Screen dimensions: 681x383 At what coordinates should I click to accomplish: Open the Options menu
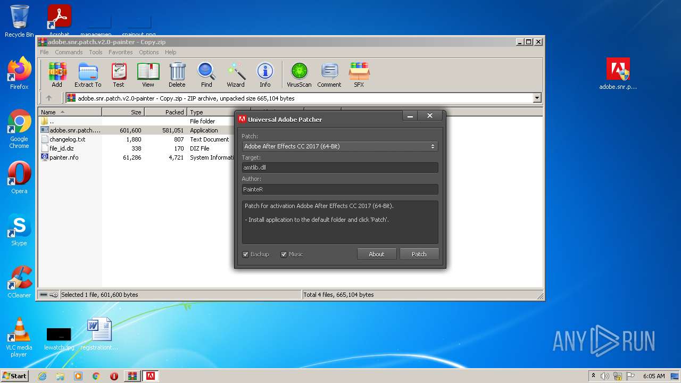click(149, 52)
